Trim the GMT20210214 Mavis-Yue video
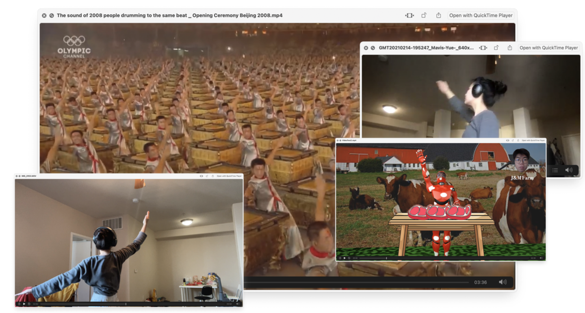The width and height of the screenshot is (585, 313). point(483,48)
